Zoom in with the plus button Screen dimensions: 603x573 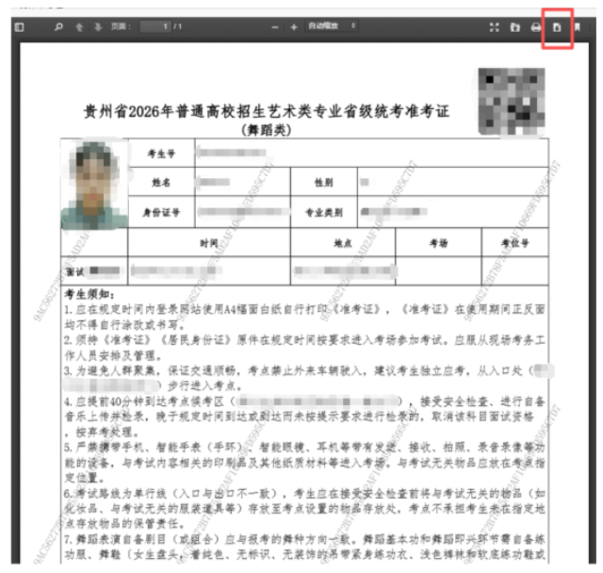point(294,27)
